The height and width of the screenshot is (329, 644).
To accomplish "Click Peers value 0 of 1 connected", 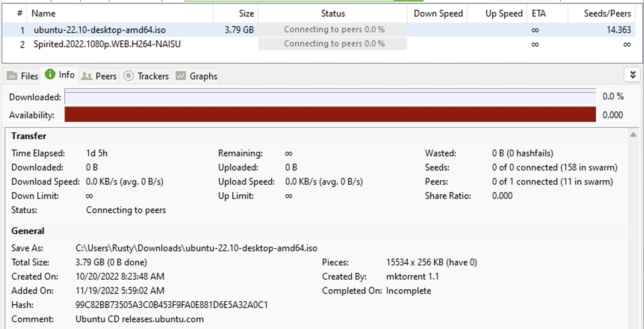I will coord(552,182).
